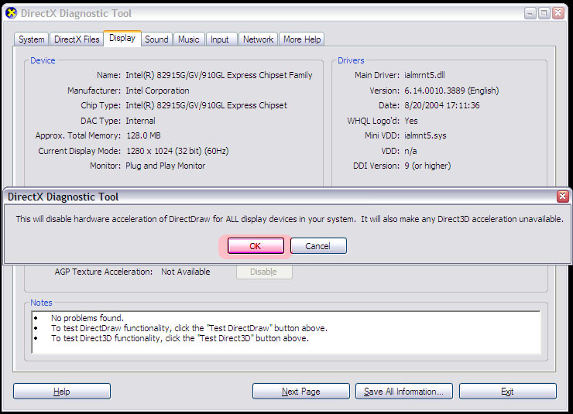Screen dimensions: 573x414
Task: Confirm the warning with OK
Action: pyautogui.click(x=255, y=246)
